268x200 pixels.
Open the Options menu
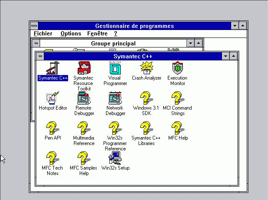[x=71, y=34]
